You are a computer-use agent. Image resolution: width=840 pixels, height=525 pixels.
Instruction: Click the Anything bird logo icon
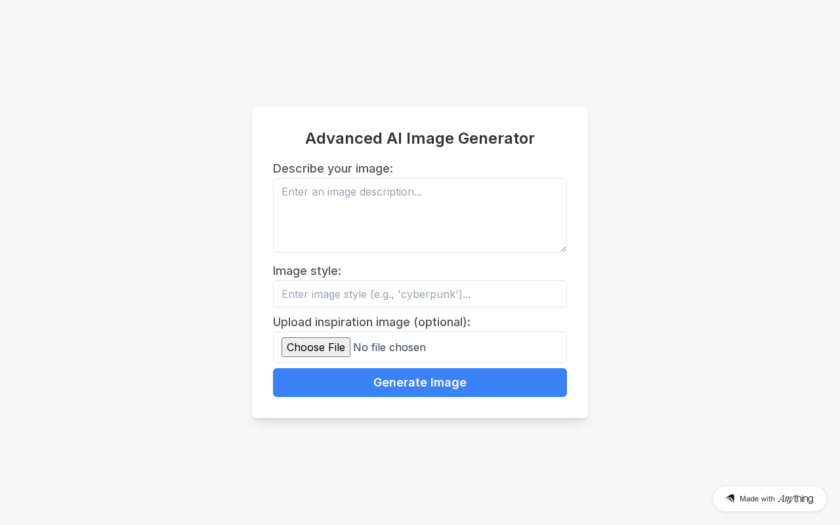tap(730, 499)
